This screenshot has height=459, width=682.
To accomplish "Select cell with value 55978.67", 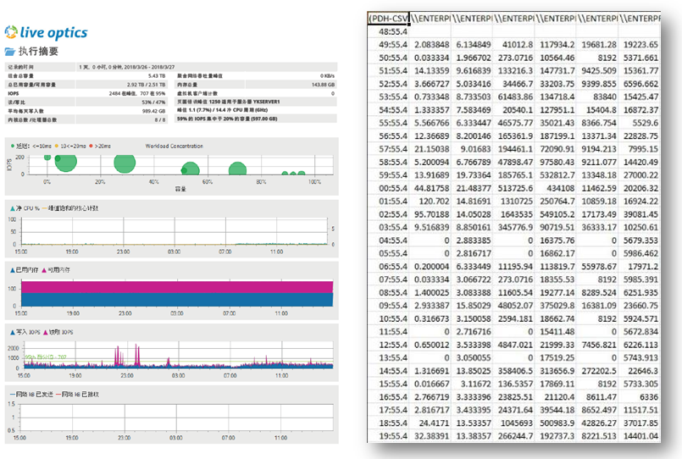I will pyautogui.click(x=597, y=267).
